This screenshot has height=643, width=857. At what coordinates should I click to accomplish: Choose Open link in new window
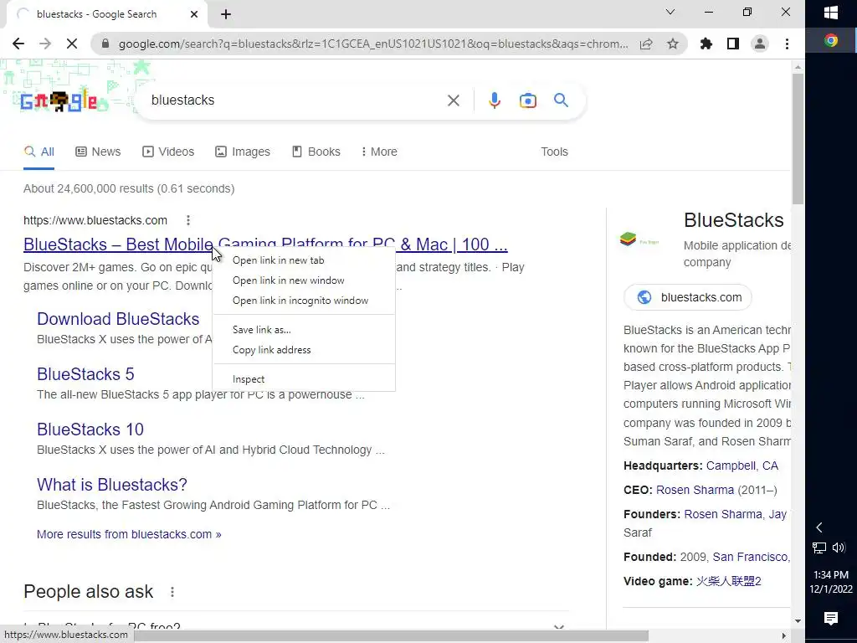tap(303, 280)
